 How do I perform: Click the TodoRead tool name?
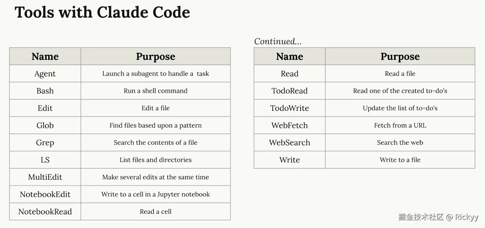coord(289,91)
